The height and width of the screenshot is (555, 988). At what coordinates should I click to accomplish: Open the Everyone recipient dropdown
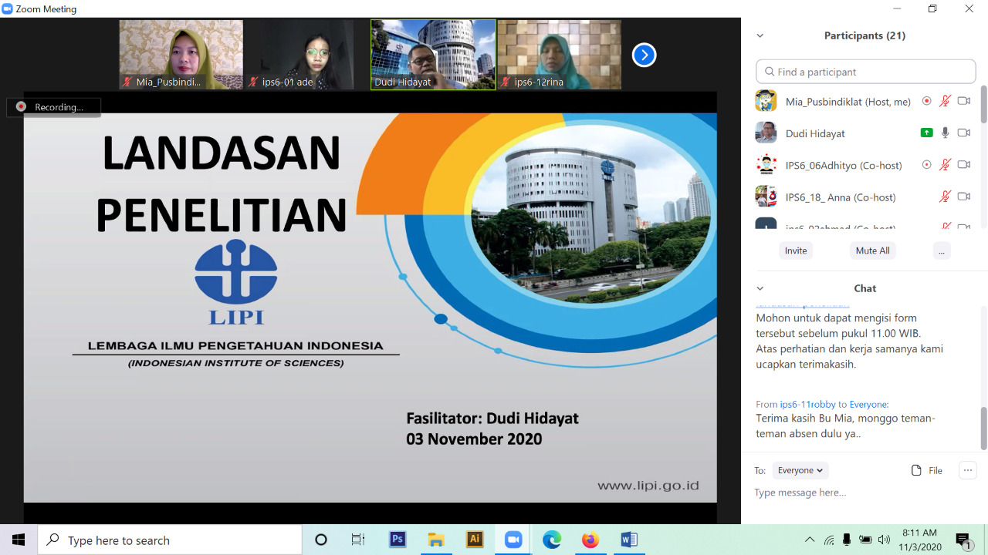tap(800, 470)
